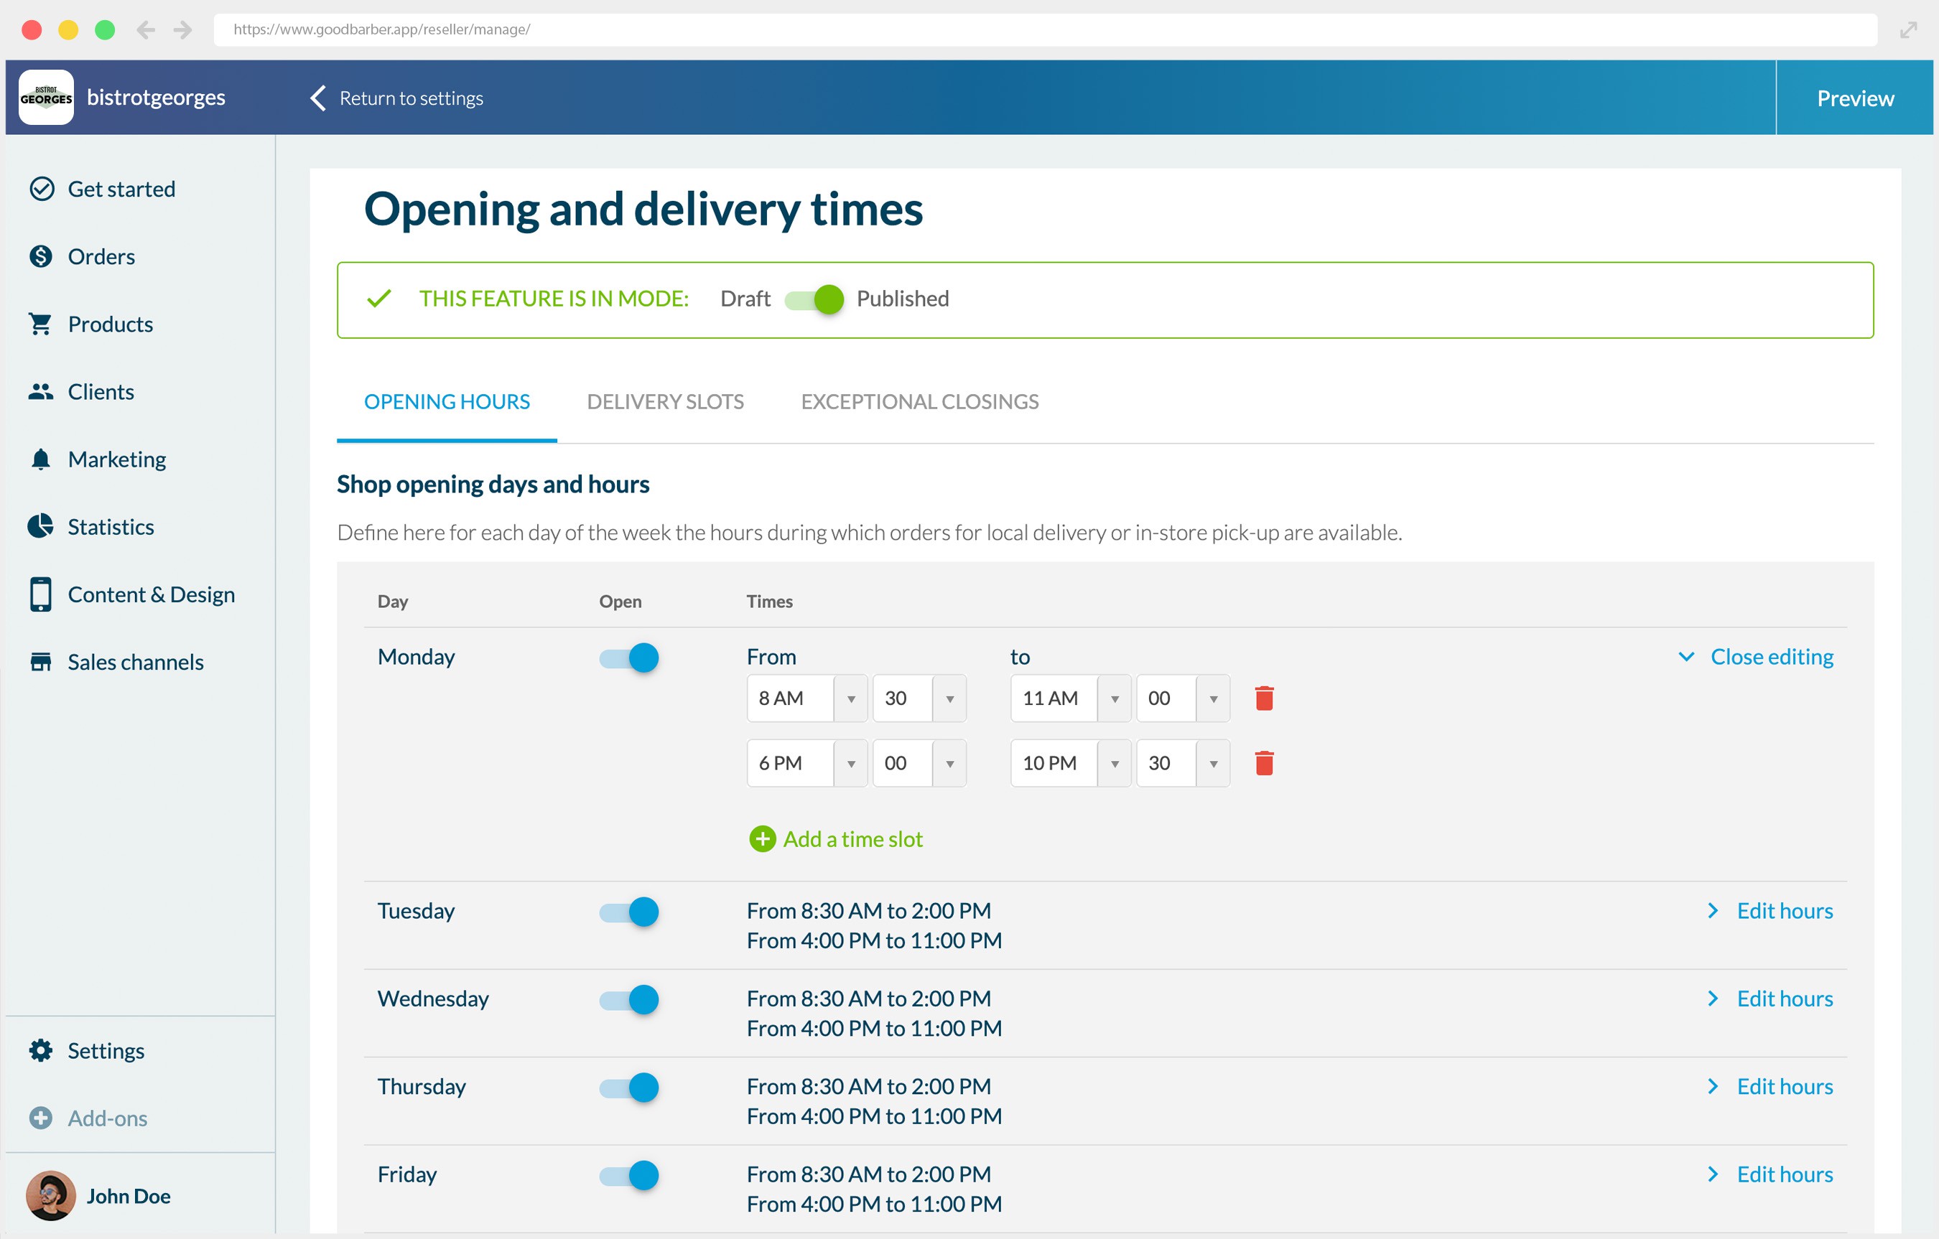Click the Orders dollar icon in sidebar

click(x=40, y=256)
